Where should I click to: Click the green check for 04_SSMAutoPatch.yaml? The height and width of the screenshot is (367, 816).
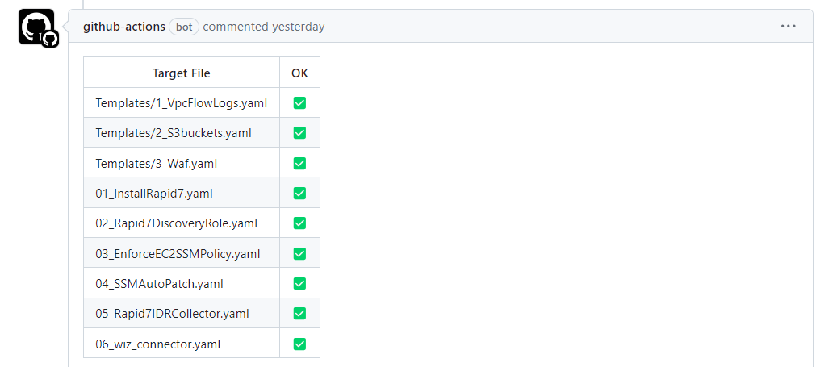click(x=299, y=284)
